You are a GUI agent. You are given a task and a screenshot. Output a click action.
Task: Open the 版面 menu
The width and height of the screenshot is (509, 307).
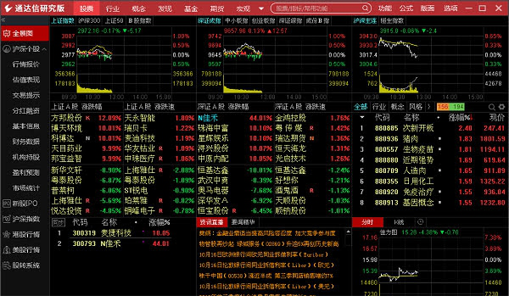pyautogui.click(x=428, y=8)
